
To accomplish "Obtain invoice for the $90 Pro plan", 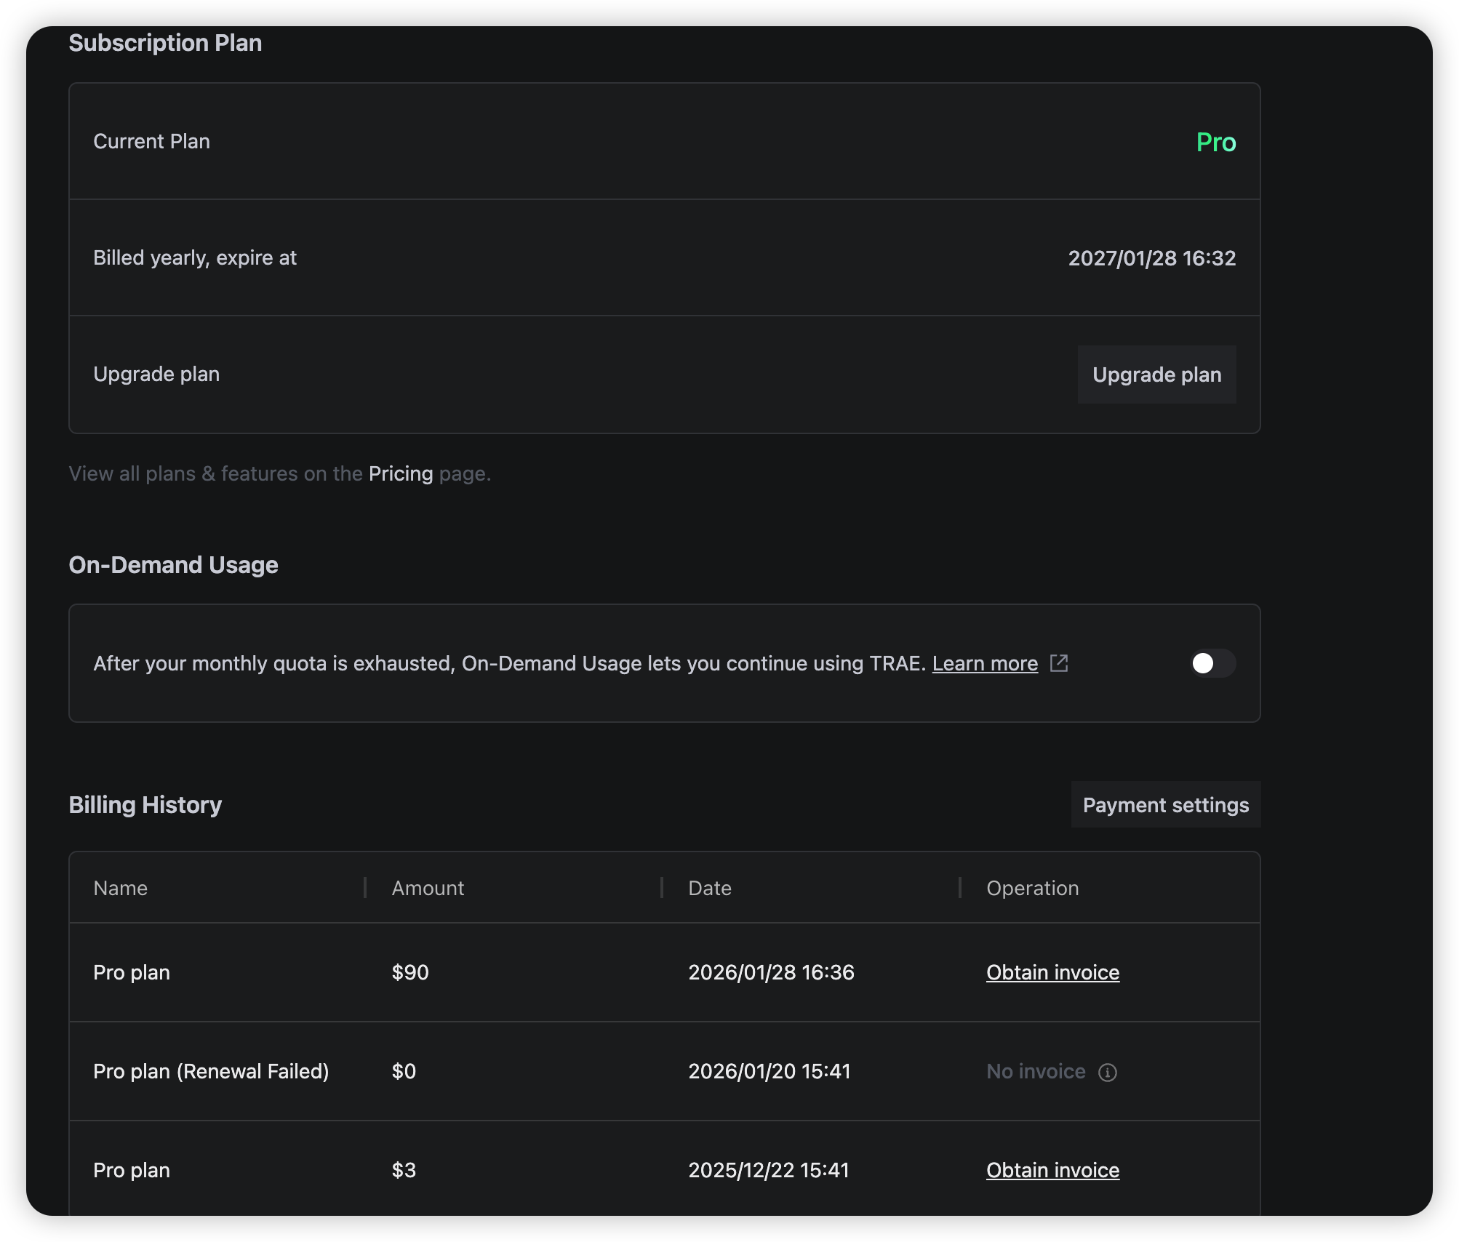I will (1052, 972).
